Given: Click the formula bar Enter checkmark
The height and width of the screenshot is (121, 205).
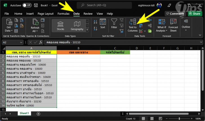Looking at the screenshot, I should tap(35, 42).
